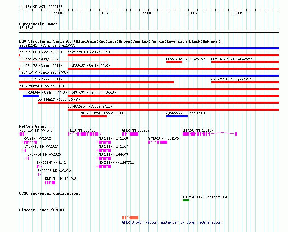
Task: Select the nsv827501 (Park2010) red bar
Action: tap(174, 62)
